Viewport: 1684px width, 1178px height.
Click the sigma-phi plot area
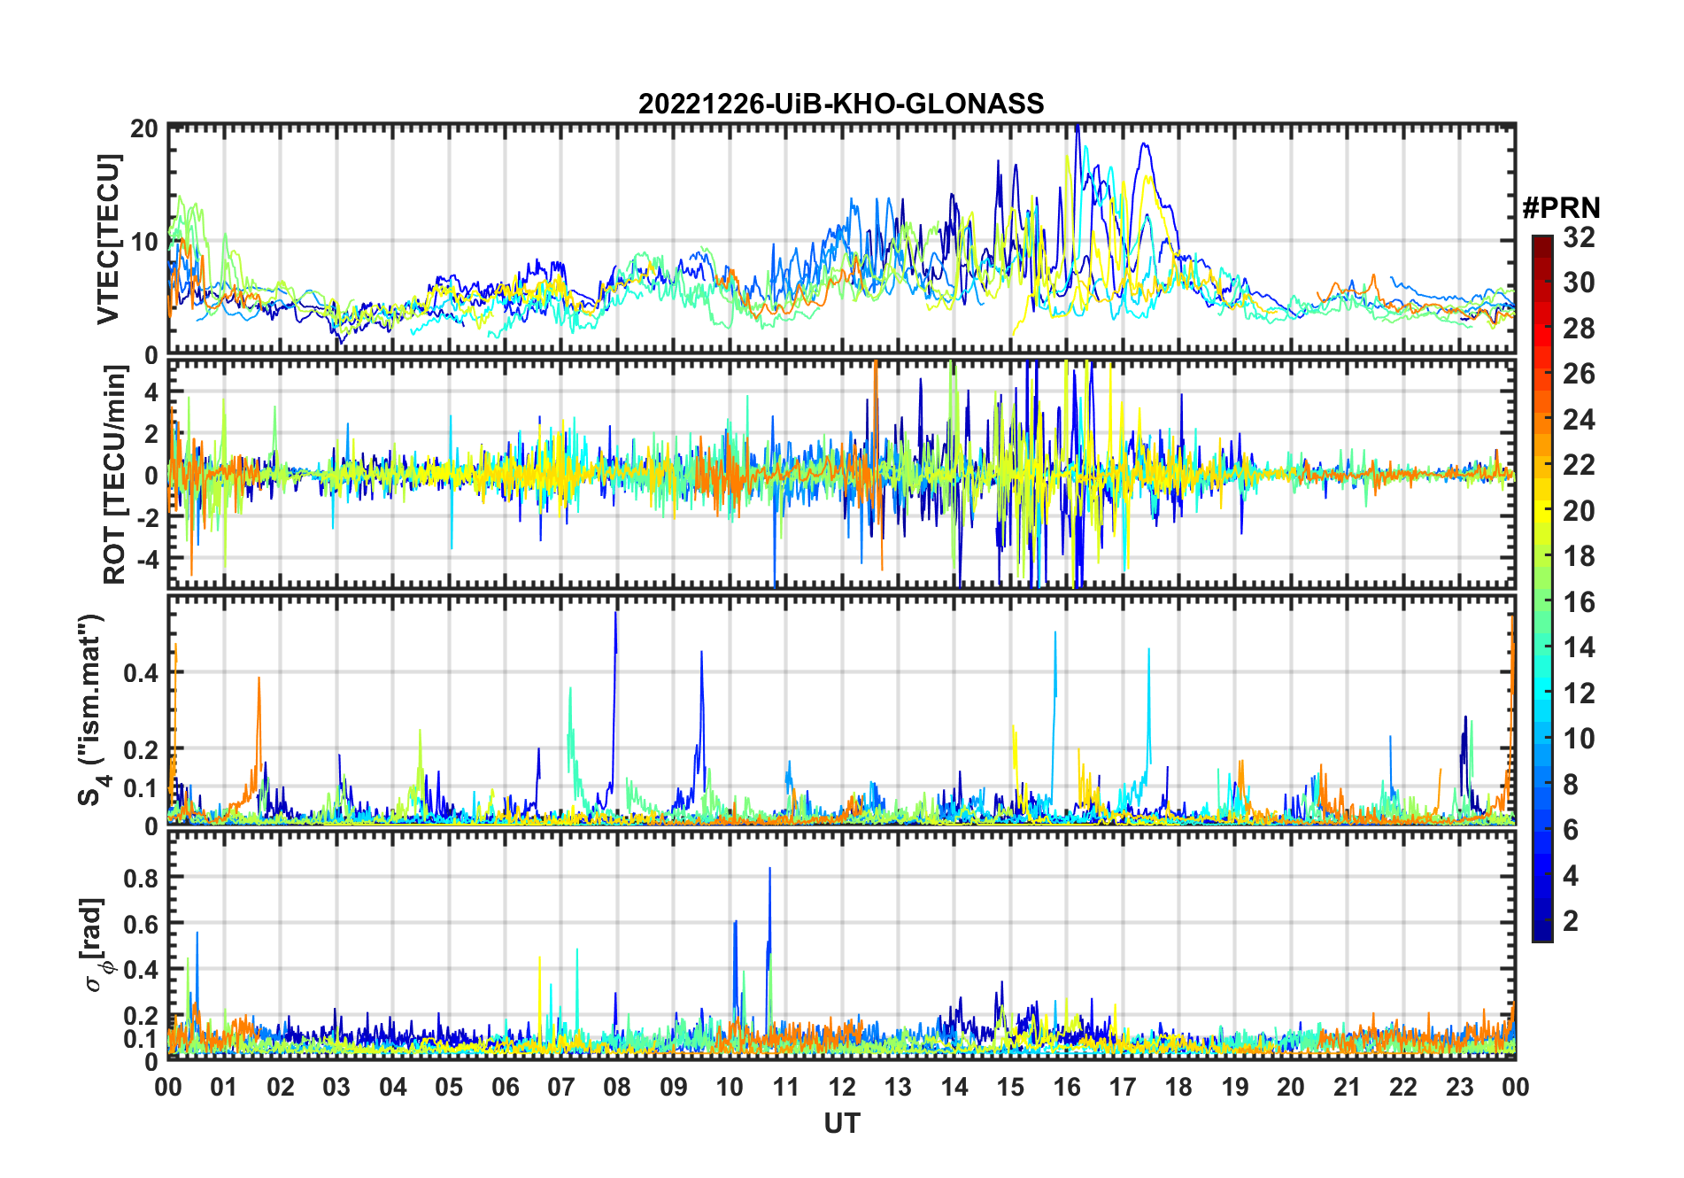(x=842, y=944)
